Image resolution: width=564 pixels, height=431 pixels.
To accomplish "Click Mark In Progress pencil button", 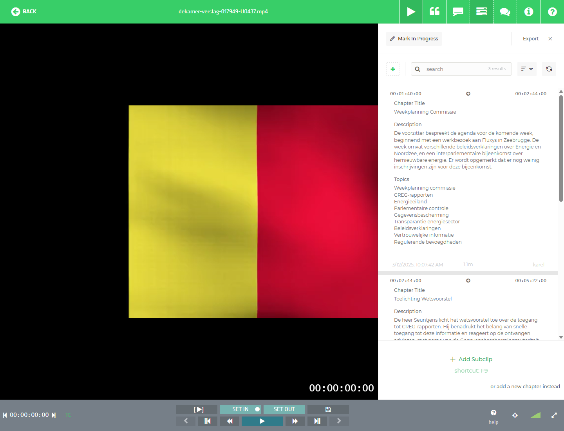I will click(x=414, y=39).
